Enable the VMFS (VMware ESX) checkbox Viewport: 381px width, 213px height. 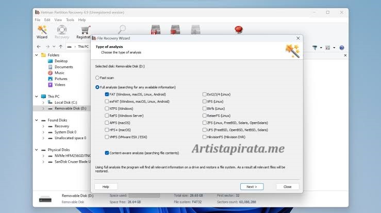tap(107, 137)
